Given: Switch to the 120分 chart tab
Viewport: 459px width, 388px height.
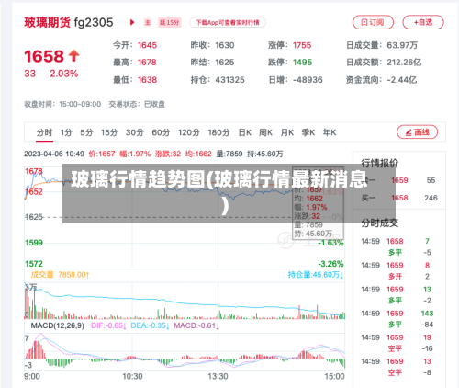Looking at the screenshot, I should pyautogui.click(x=189, y=132).
